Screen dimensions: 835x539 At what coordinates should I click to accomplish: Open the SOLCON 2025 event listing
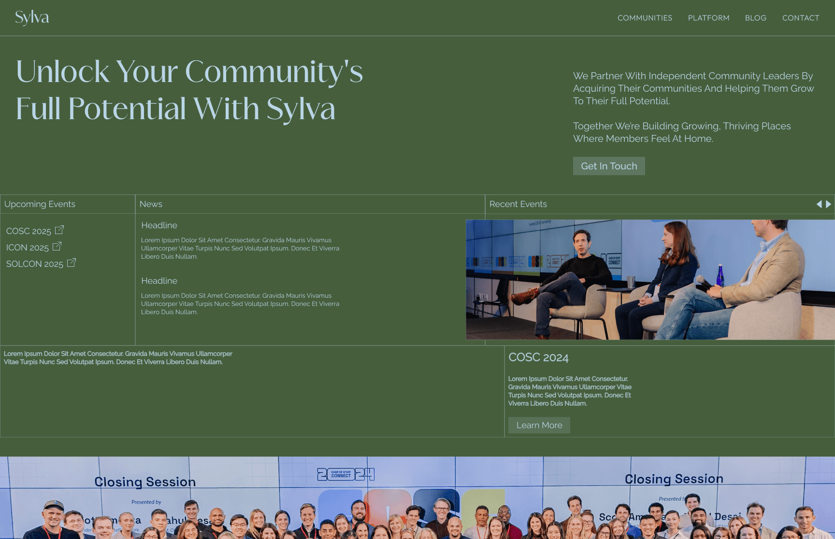coord(34,263)
